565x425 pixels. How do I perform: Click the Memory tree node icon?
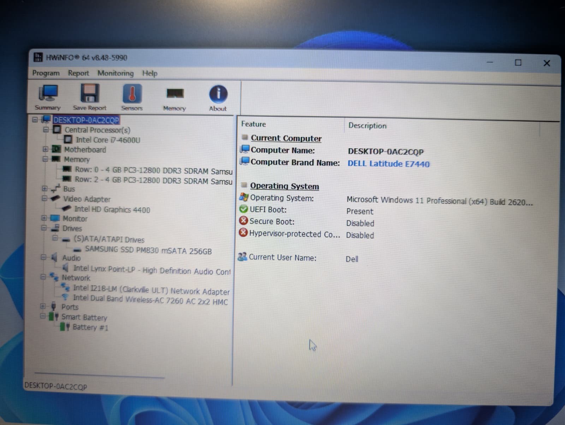[56, 159]
